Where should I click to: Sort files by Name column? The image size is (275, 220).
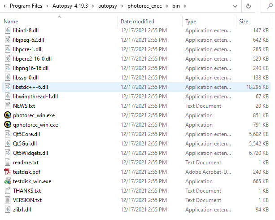point(11,22)
